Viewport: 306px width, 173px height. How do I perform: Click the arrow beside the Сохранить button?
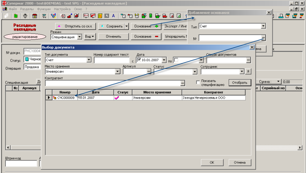(127, 26)
